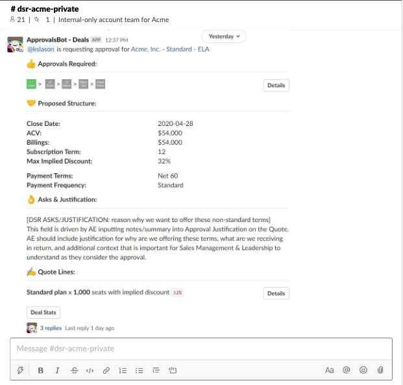Select the Payment Terms value Net 60

(167, 176)
